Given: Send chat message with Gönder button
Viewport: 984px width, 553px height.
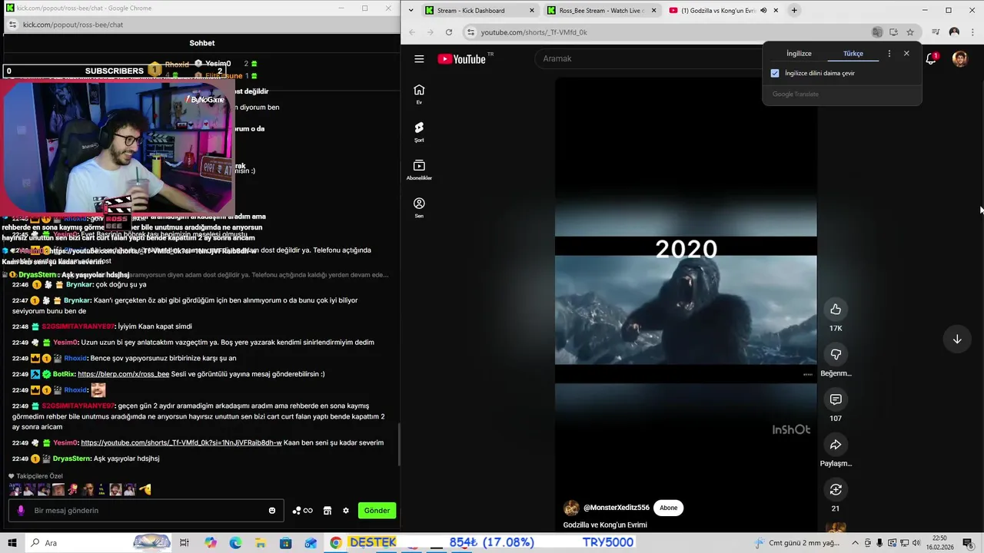Looking at the screenshot, I should pyautogui.click(x=377, y=511).
